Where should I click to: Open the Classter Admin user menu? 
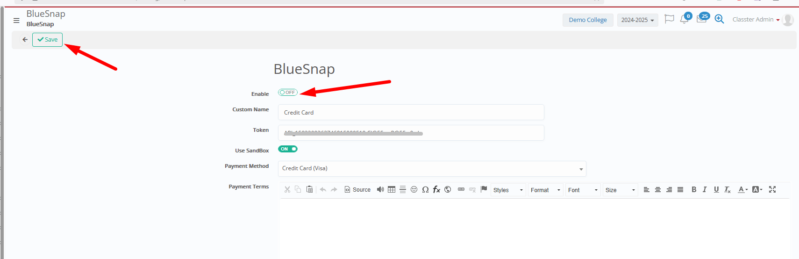(756, 20)
